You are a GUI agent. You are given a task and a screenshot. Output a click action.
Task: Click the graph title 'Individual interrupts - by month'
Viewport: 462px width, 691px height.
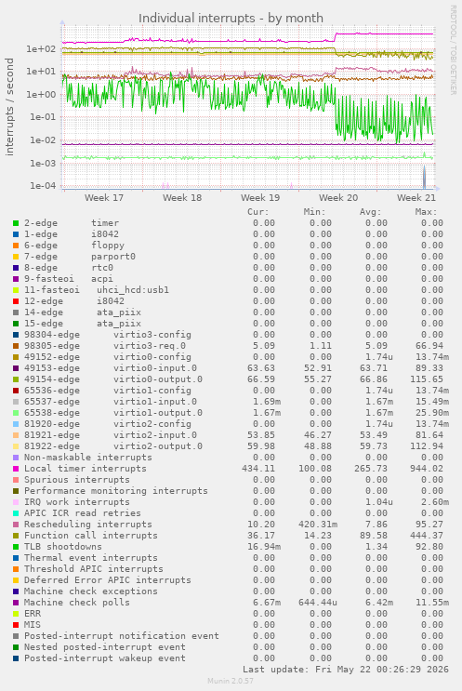231,18
